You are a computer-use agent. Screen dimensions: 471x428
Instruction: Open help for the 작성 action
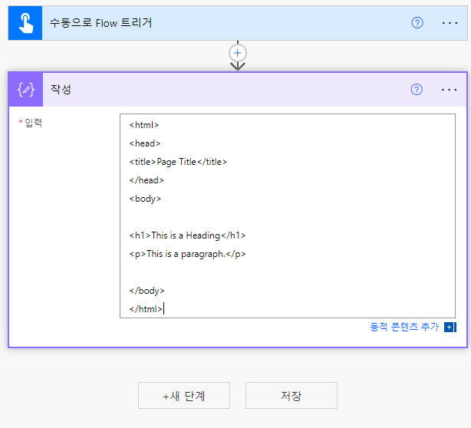point(417,90)
